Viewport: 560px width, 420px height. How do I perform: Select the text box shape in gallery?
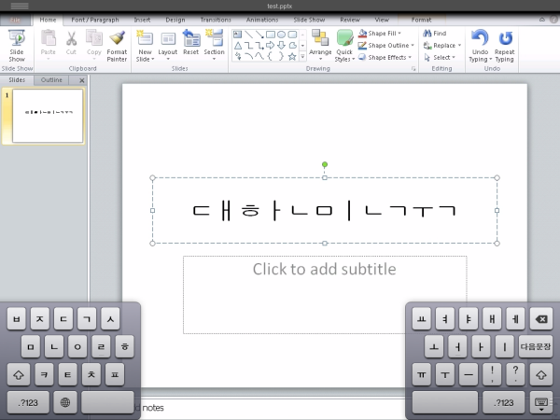point(237,35)
